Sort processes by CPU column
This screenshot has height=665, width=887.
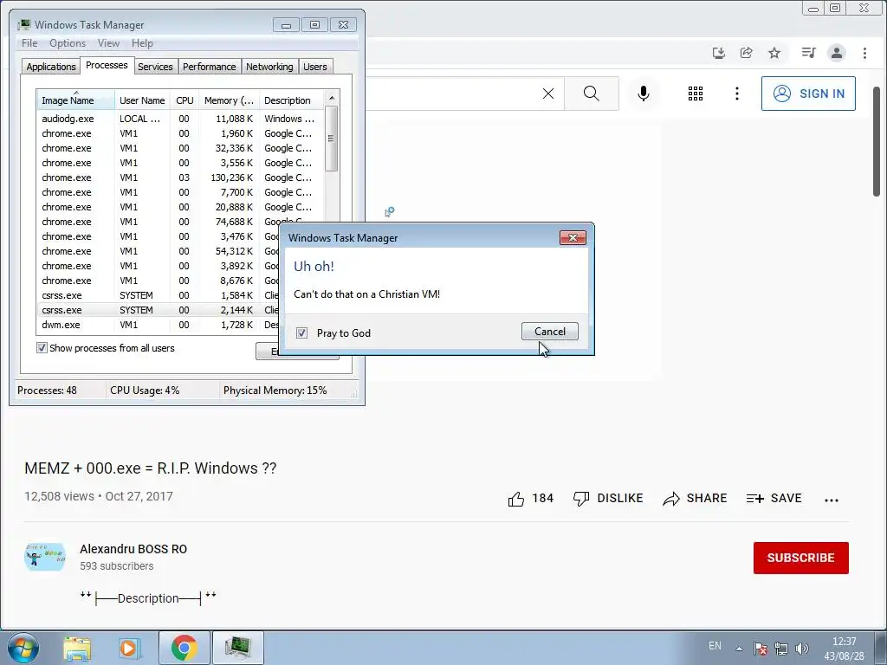click(185, 100)
